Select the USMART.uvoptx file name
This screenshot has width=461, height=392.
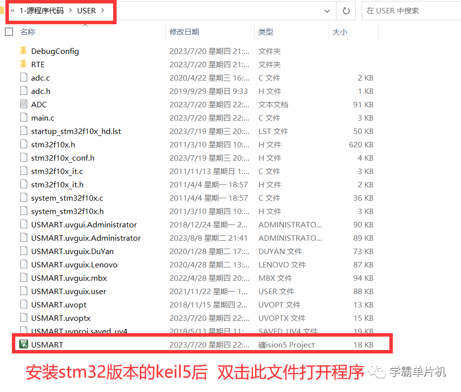(x=61, y=318)
